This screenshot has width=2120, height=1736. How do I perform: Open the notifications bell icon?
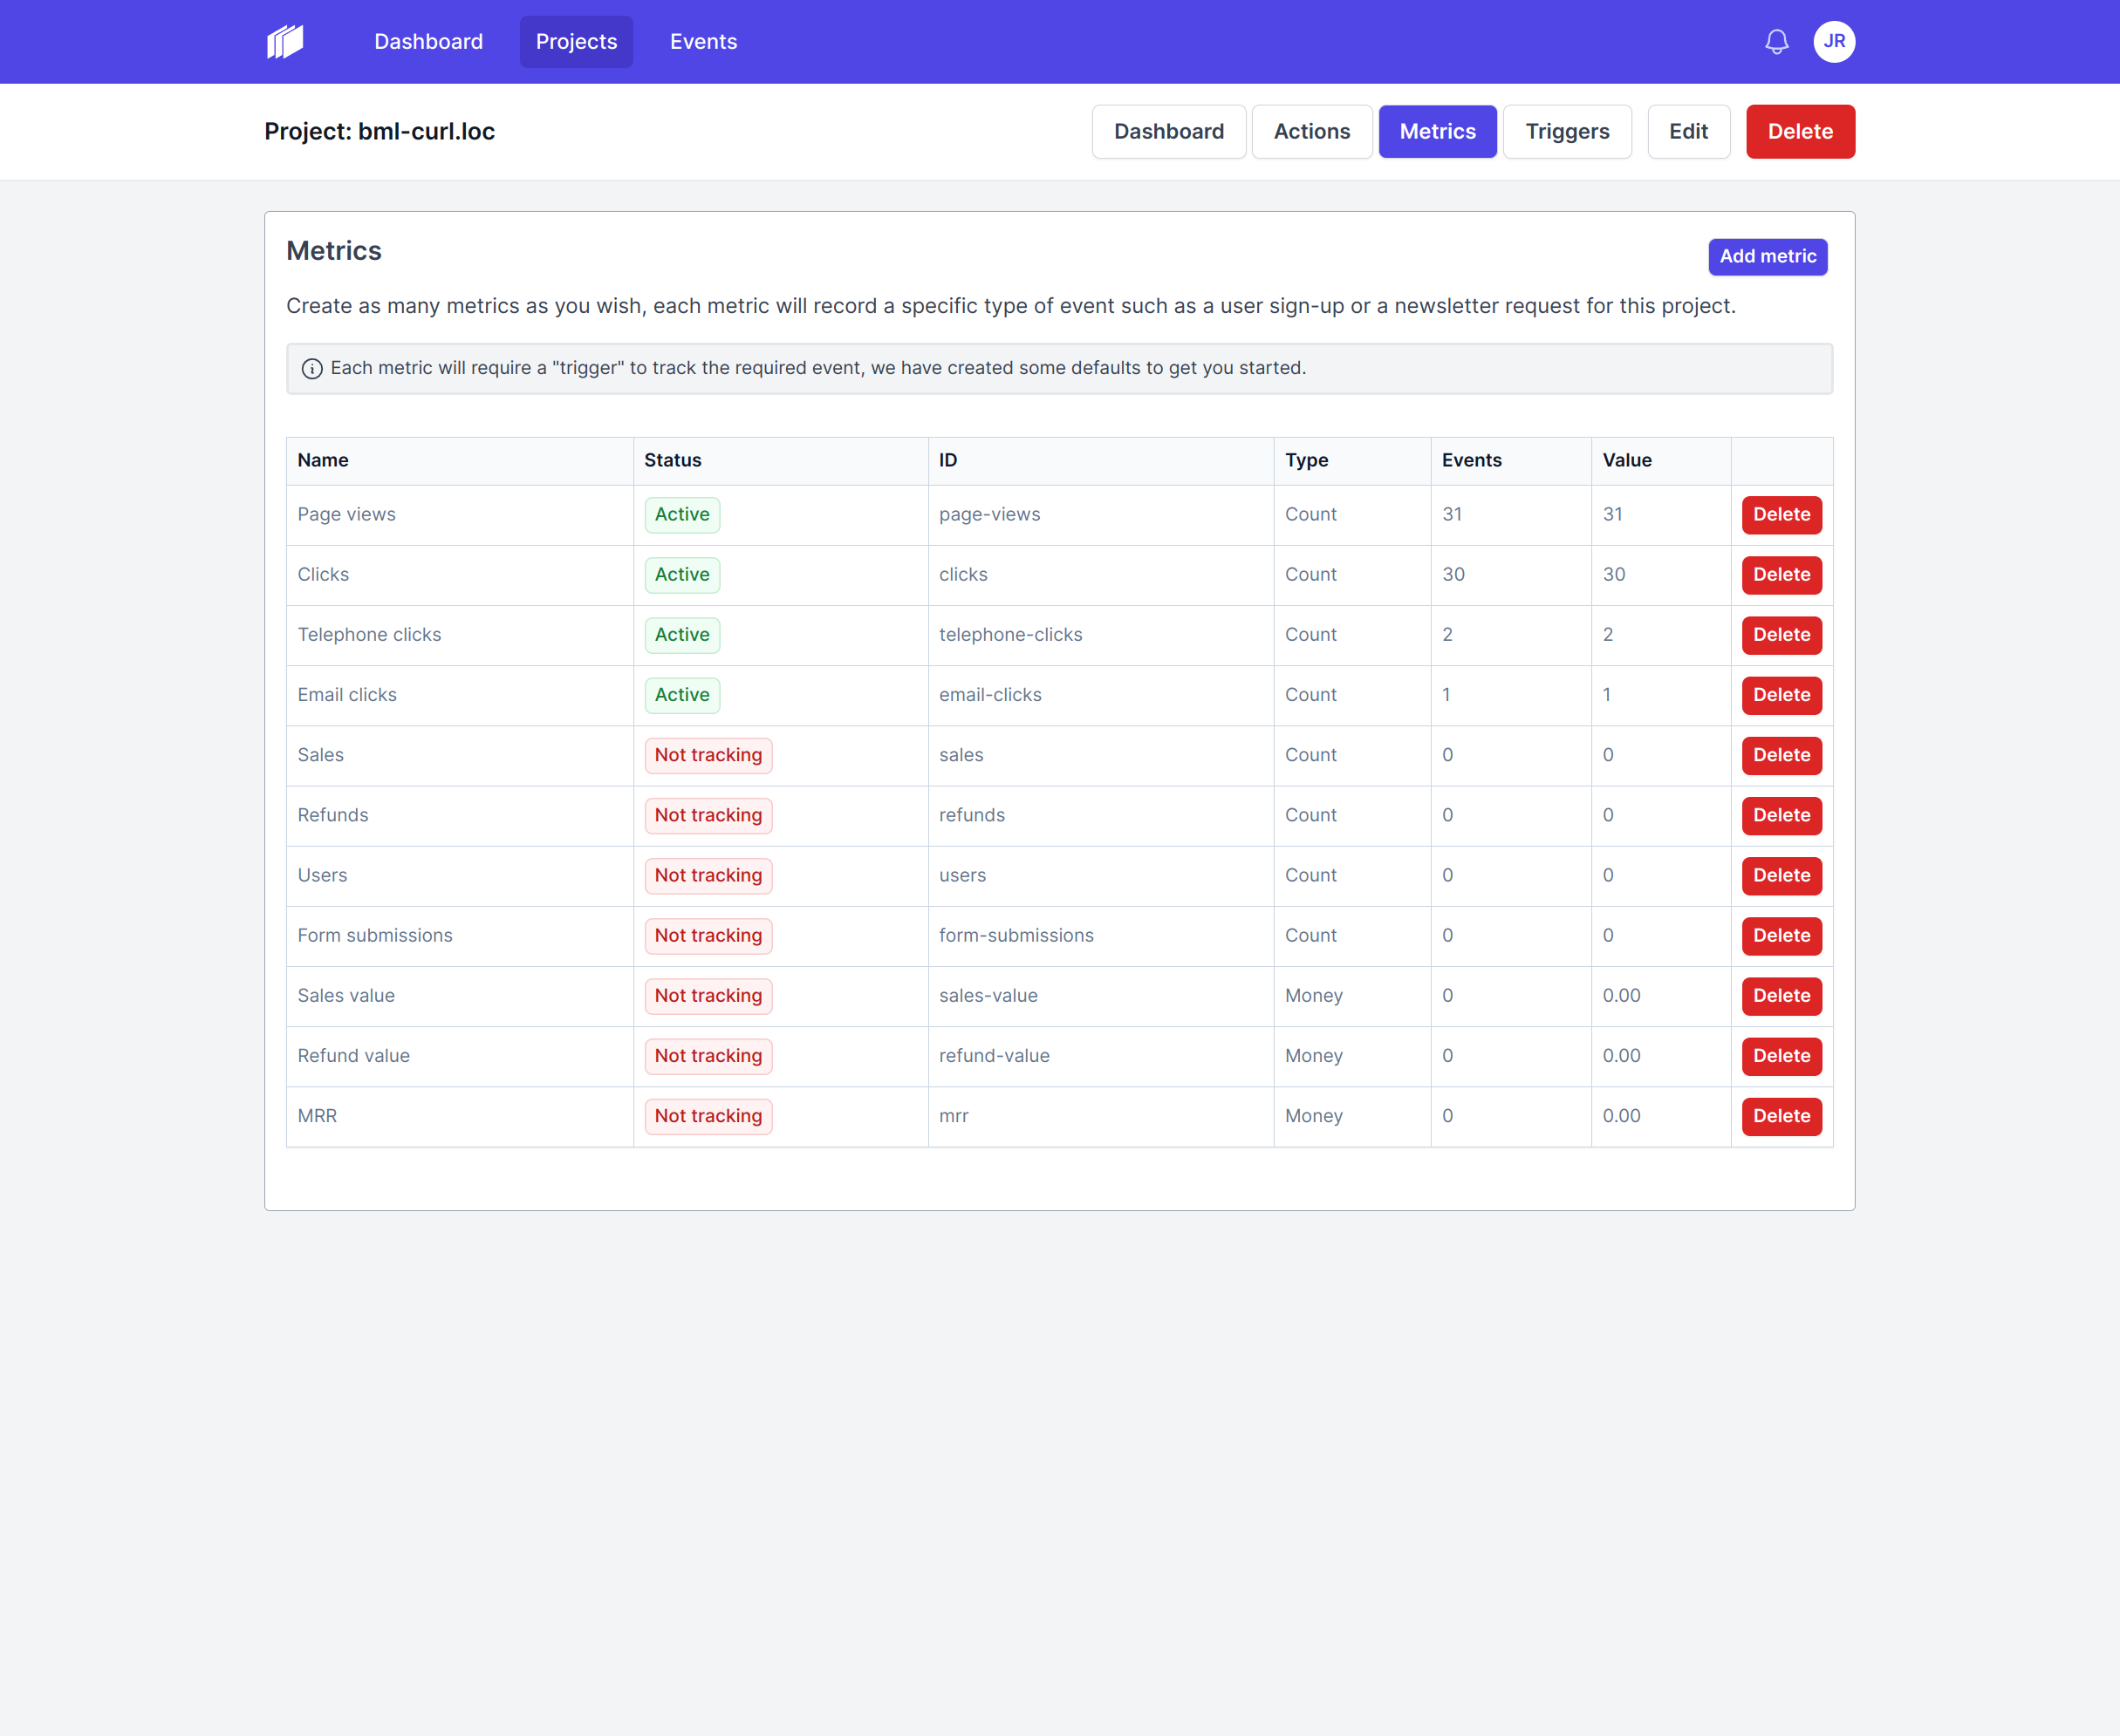1777,42
